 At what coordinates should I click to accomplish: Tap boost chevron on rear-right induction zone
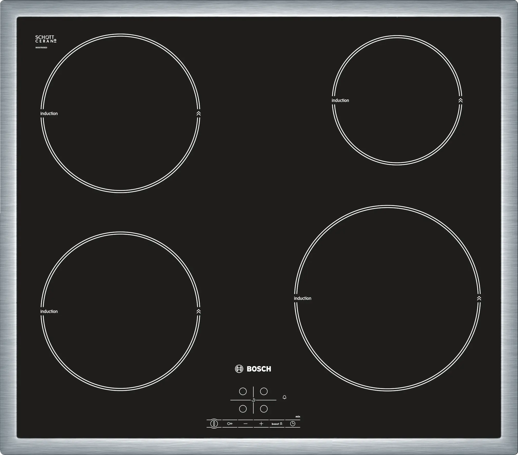(x=461, y=100)
